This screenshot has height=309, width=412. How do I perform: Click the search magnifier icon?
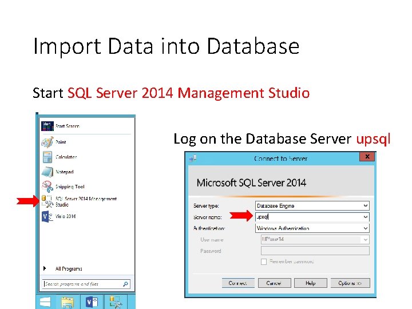click(125, 284)
